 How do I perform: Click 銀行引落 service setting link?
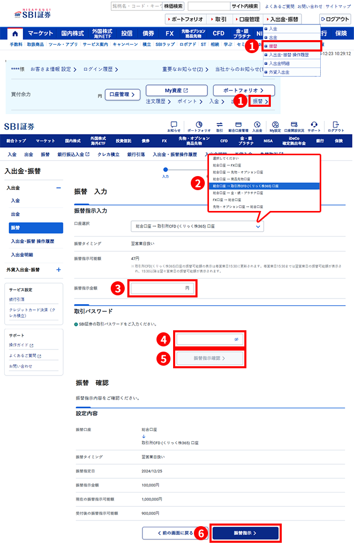click(17, 300)
